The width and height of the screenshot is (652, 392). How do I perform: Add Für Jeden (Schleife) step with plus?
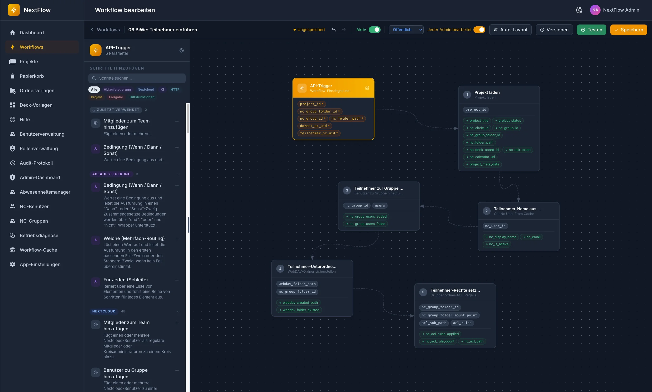177,280
